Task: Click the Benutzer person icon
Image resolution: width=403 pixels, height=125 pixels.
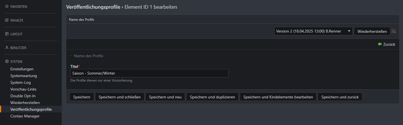Action: [7, 48]
